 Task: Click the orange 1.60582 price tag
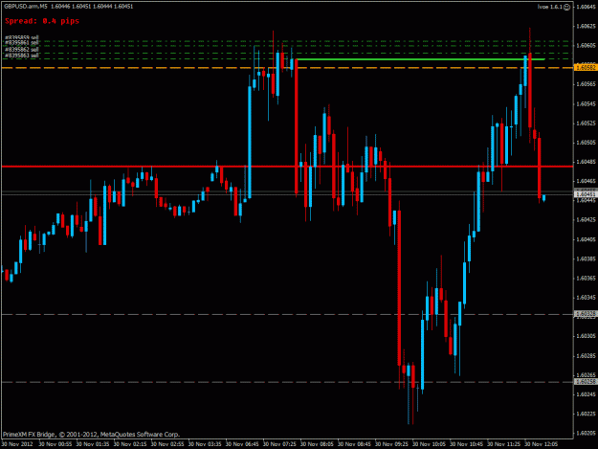pos(585,68)
